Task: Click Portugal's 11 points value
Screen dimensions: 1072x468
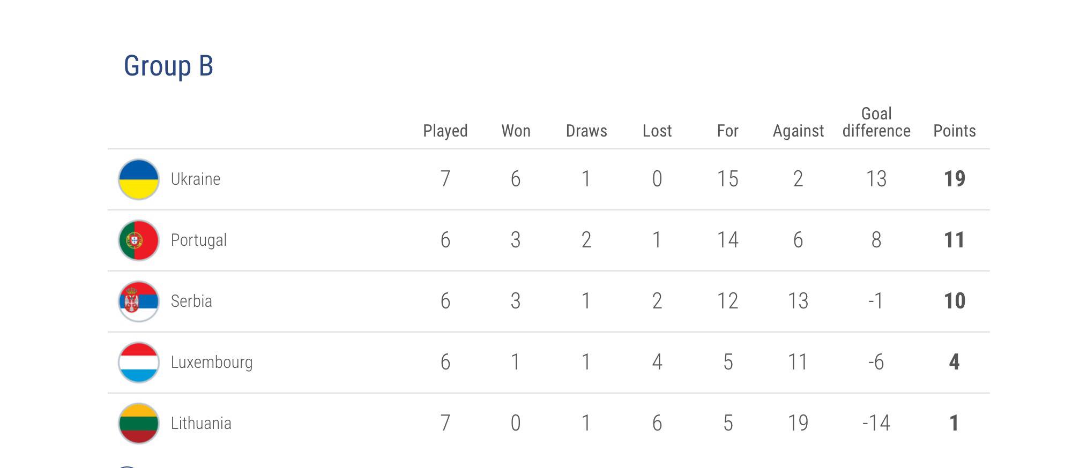Action: (x=955, y=240)
